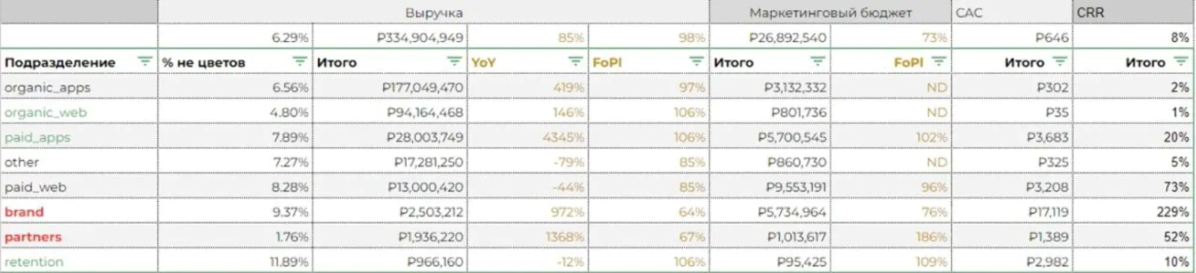Select the organic_apps row label
The image size is (1196, 273).
pos(47,87)
